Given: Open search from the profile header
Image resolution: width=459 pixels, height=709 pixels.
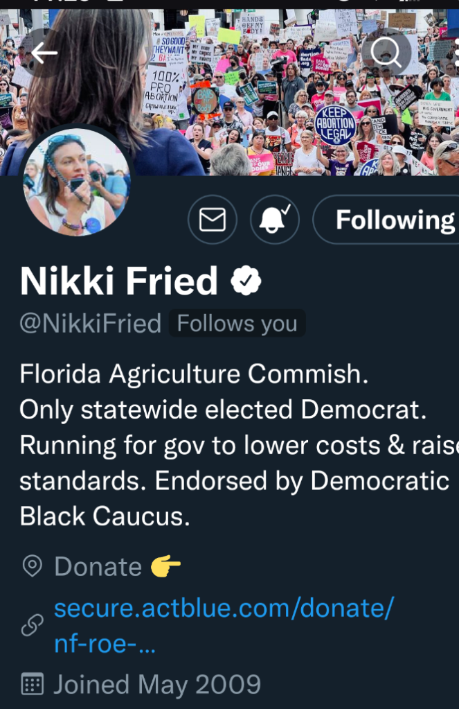Looking at the screenshot, I should click(x=386, y=53).
